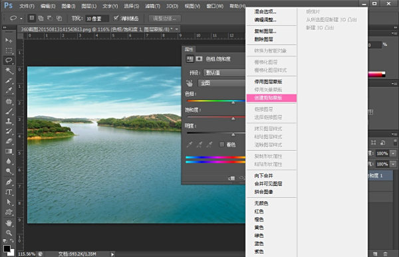Select the Move tool in the toolbox
Screen dimensions: 399x257
[x=9, y=41]
